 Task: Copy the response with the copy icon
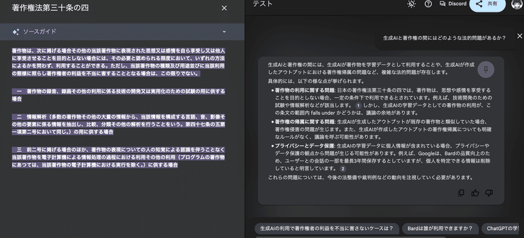click(461, 193)
